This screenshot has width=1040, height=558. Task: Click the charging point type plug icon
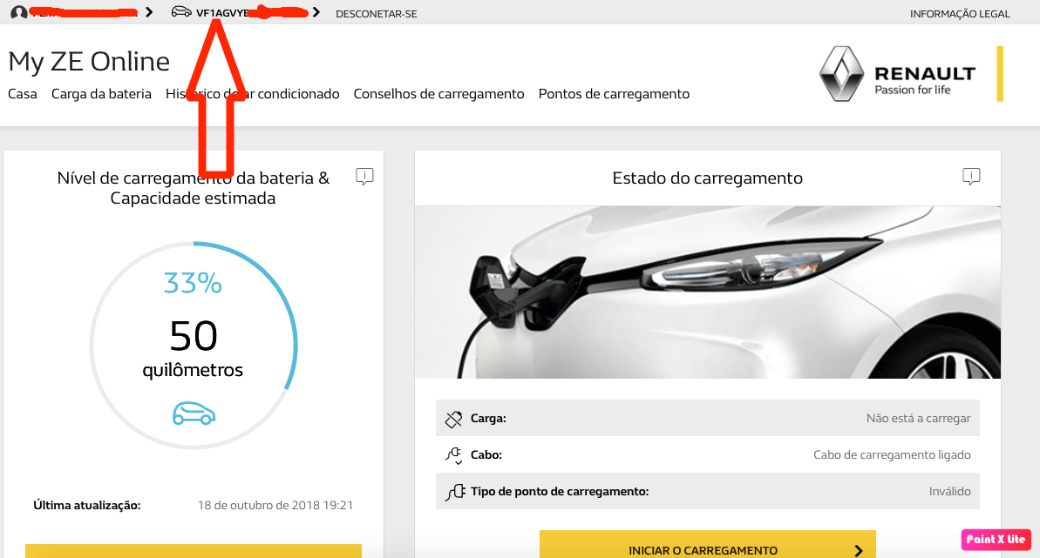[454, 492]
